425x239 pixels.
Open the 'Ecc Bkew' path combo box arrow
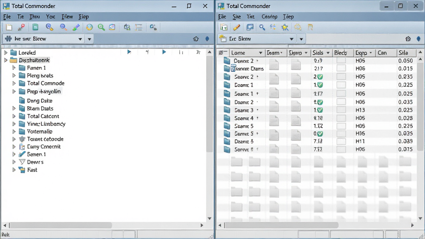(x=291, y=39)
